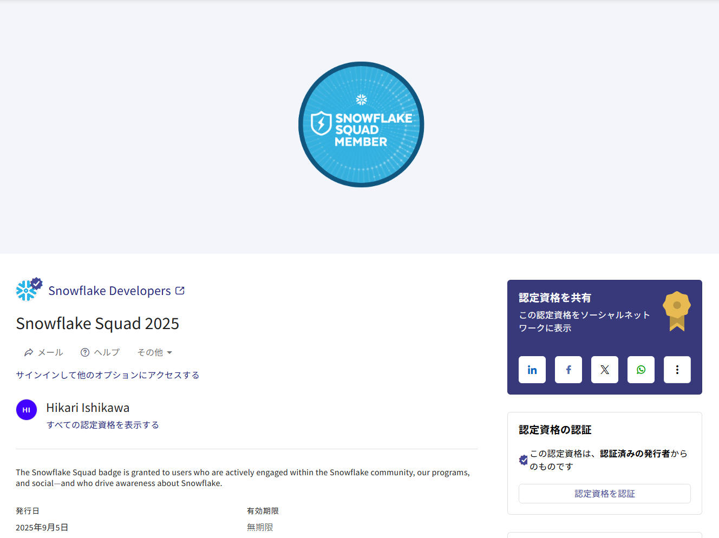
Task: Expand the その他 dropdown menu
Action: tap(154, 352)
